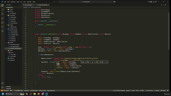The image size is (171, 96).
Task: Open File Explorer from the taskbar
Action: coord(34,94)
